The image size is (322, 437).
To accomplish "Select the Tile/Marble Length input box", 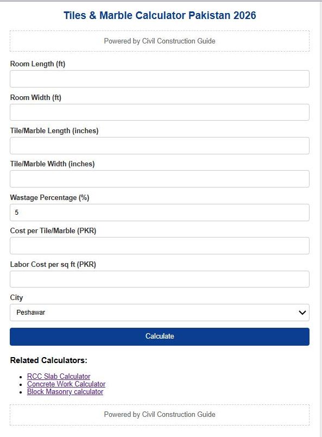I will (159, 145).
